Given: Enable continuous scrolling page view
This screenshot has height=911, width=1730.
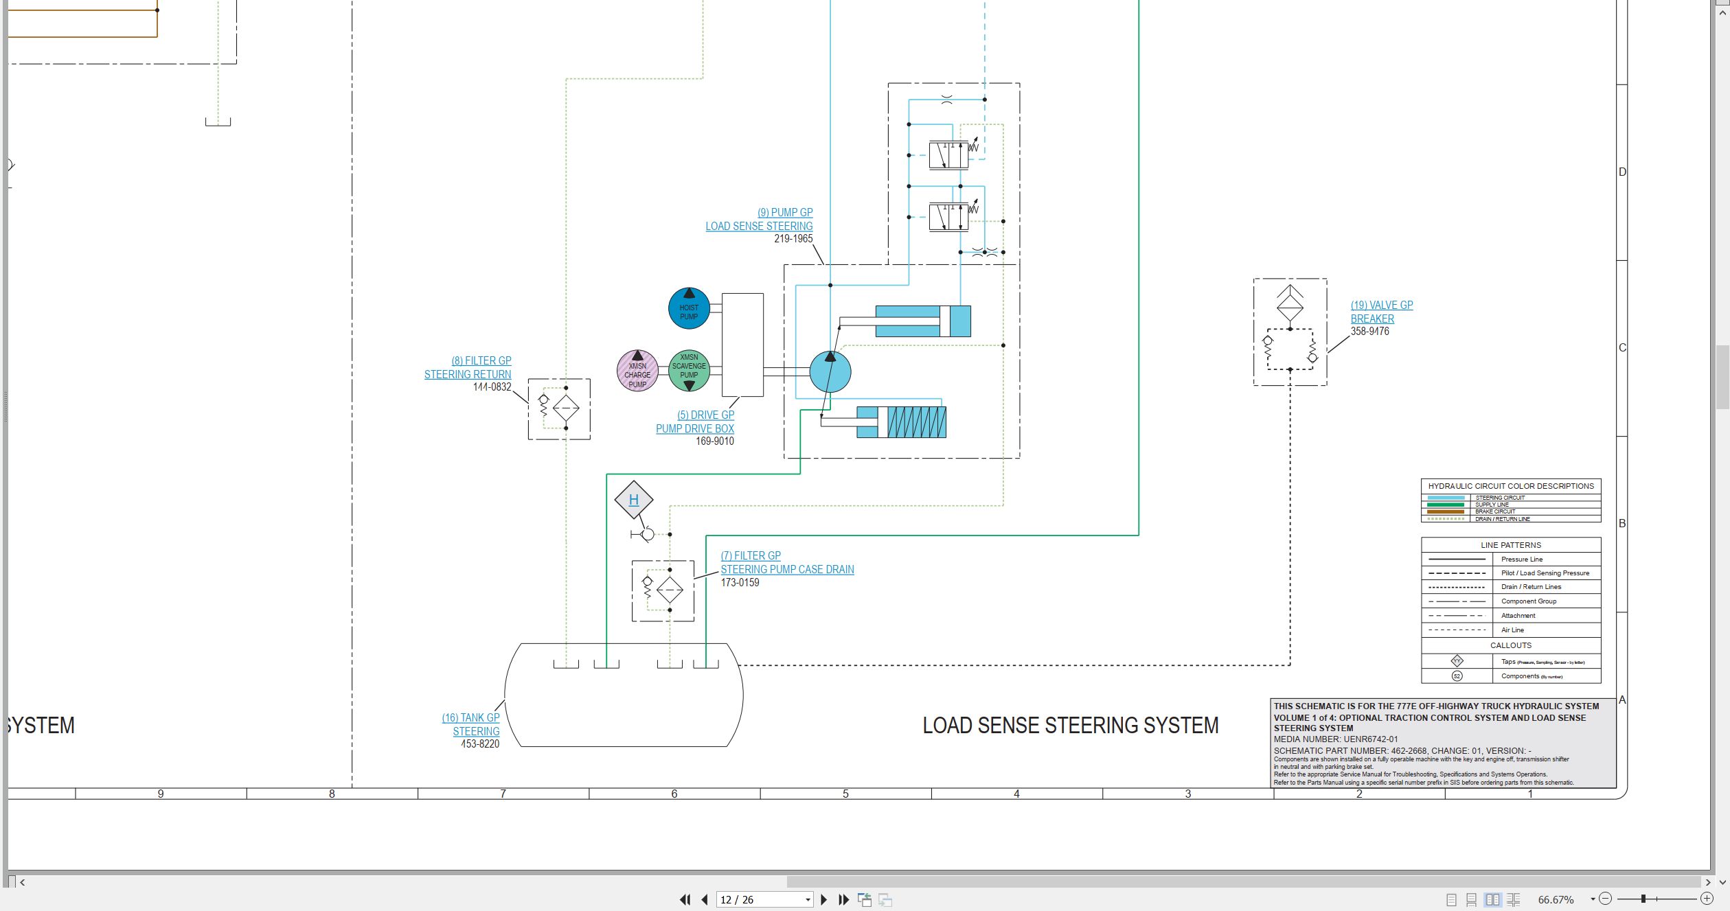Looking at the screenshot, I should coord(1471,899).
